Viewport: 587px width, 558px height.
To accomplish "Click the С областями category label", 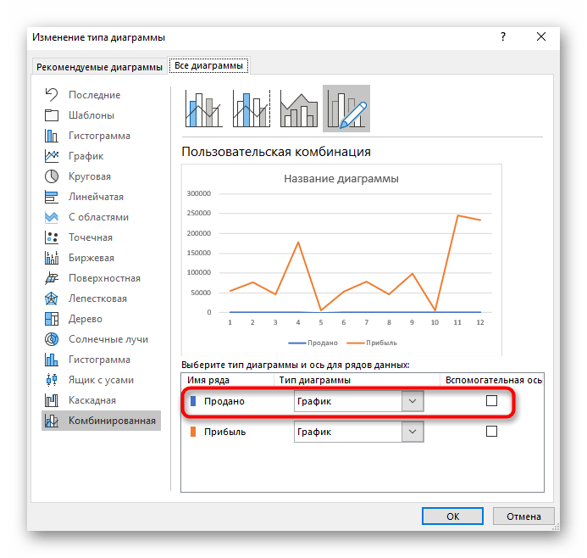I will click(x=98, y=217).
